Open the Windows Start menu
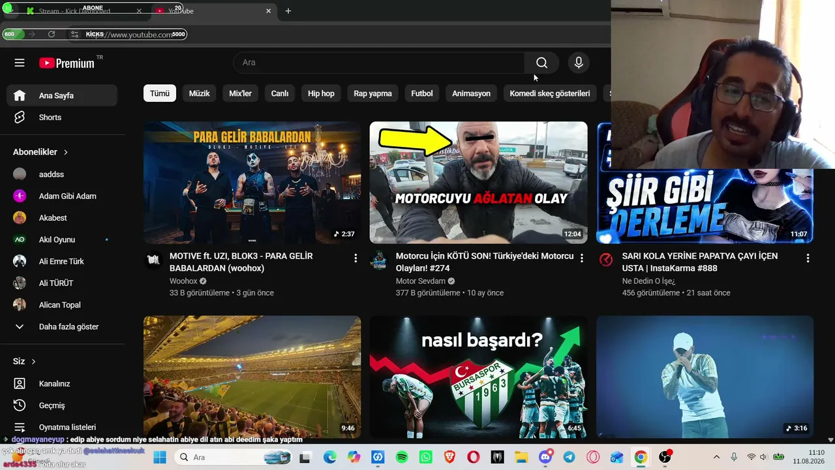835x470 pixels. tap(160, 457)
